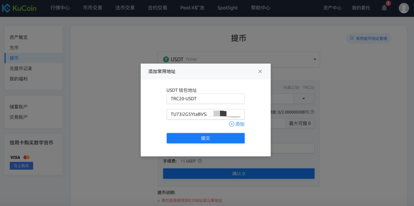The width and height of the screenshot is (414, 206).
Task: Click the USDT 钱包地址 label
Action: 182,90
